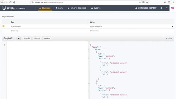The image size is (176, 99).
Task: Collapse the "author" array fold arrow
Action: tap(89, 50)
